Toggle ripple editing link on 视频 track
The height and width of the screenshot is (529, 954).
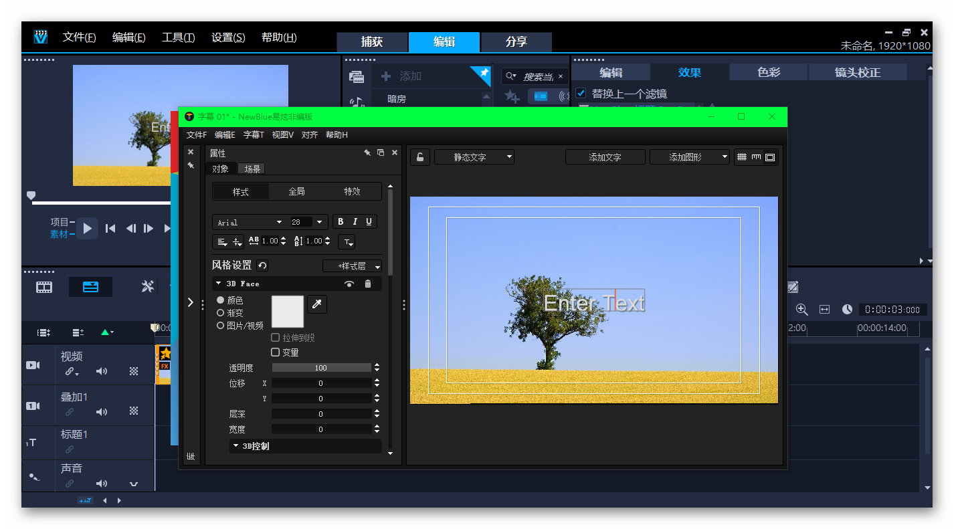coord(71,372)
